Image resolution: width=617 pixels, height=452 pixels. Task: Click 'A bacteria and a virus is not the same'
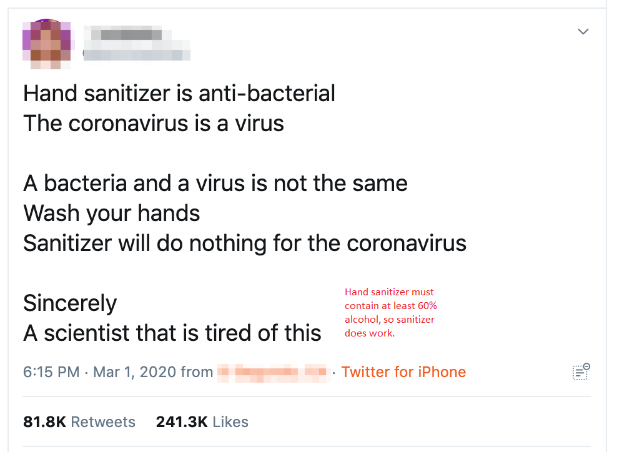(x=215, y=184)
